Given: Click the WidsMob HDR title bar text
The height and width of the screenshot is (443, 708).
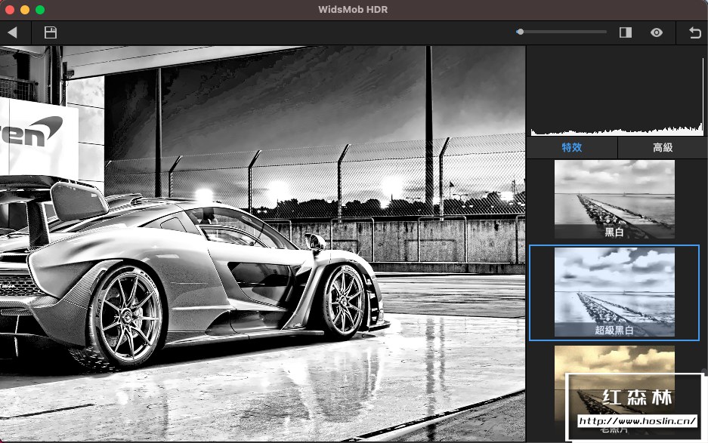Looking at the screenshot, I should (354, 10).
